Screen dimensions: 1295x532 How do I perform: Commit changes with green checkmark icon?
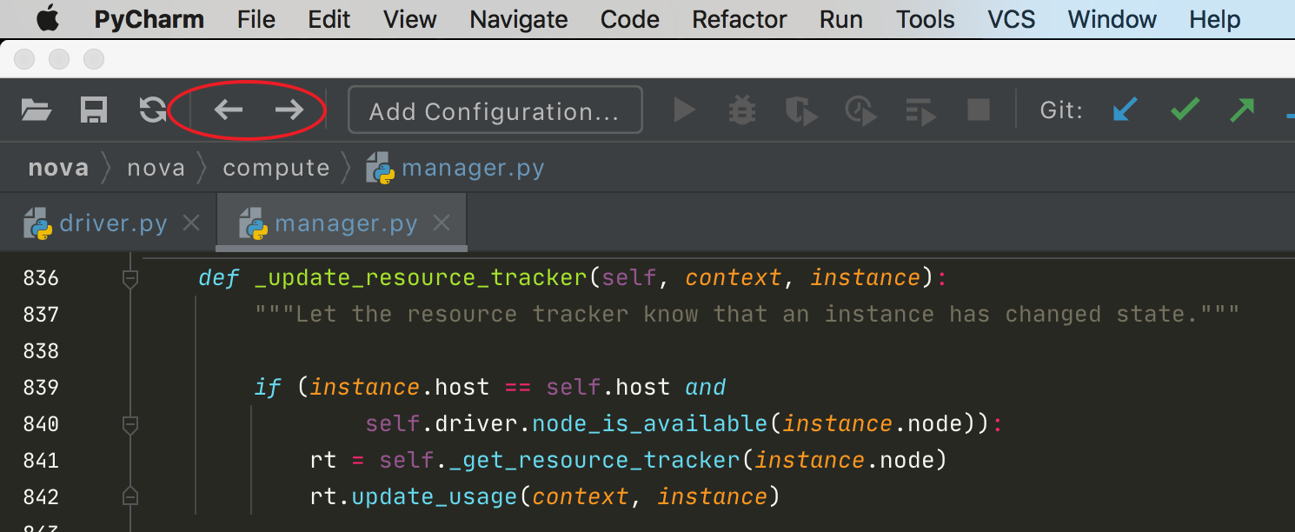(x=1185, y=110)
